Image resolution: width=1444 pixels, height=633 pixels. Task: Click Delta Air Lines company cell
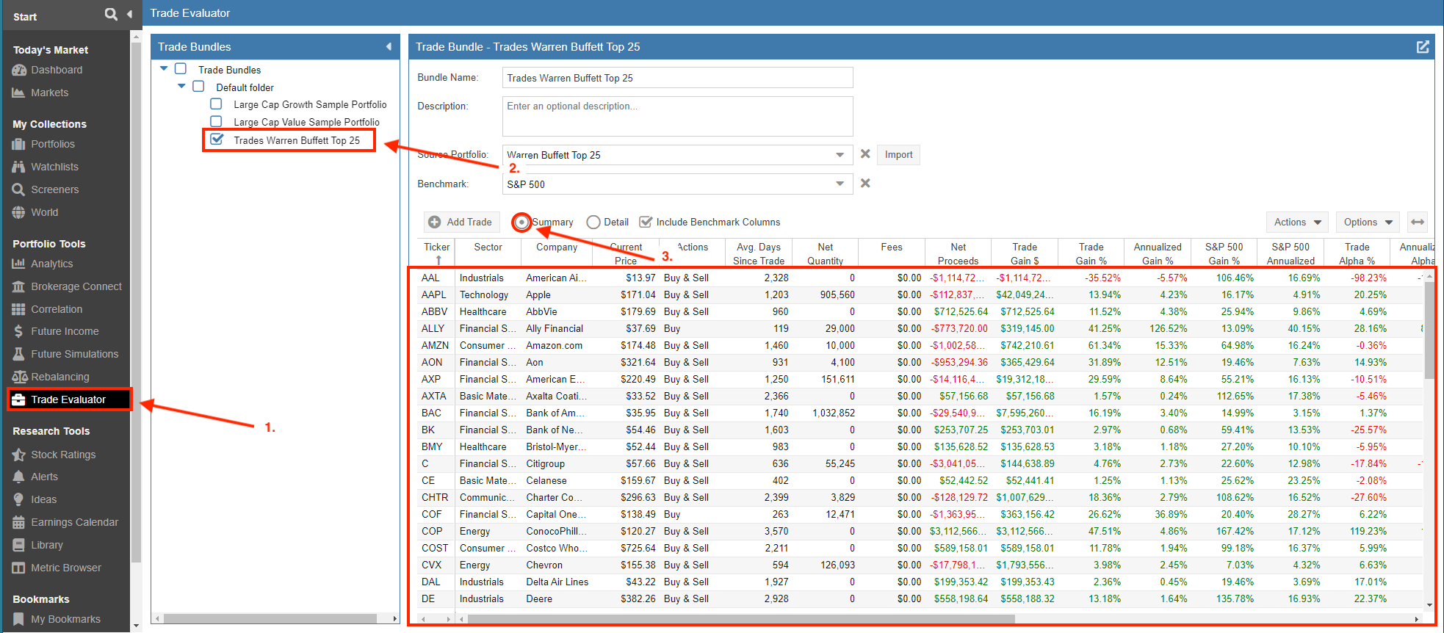click(557, 582)
